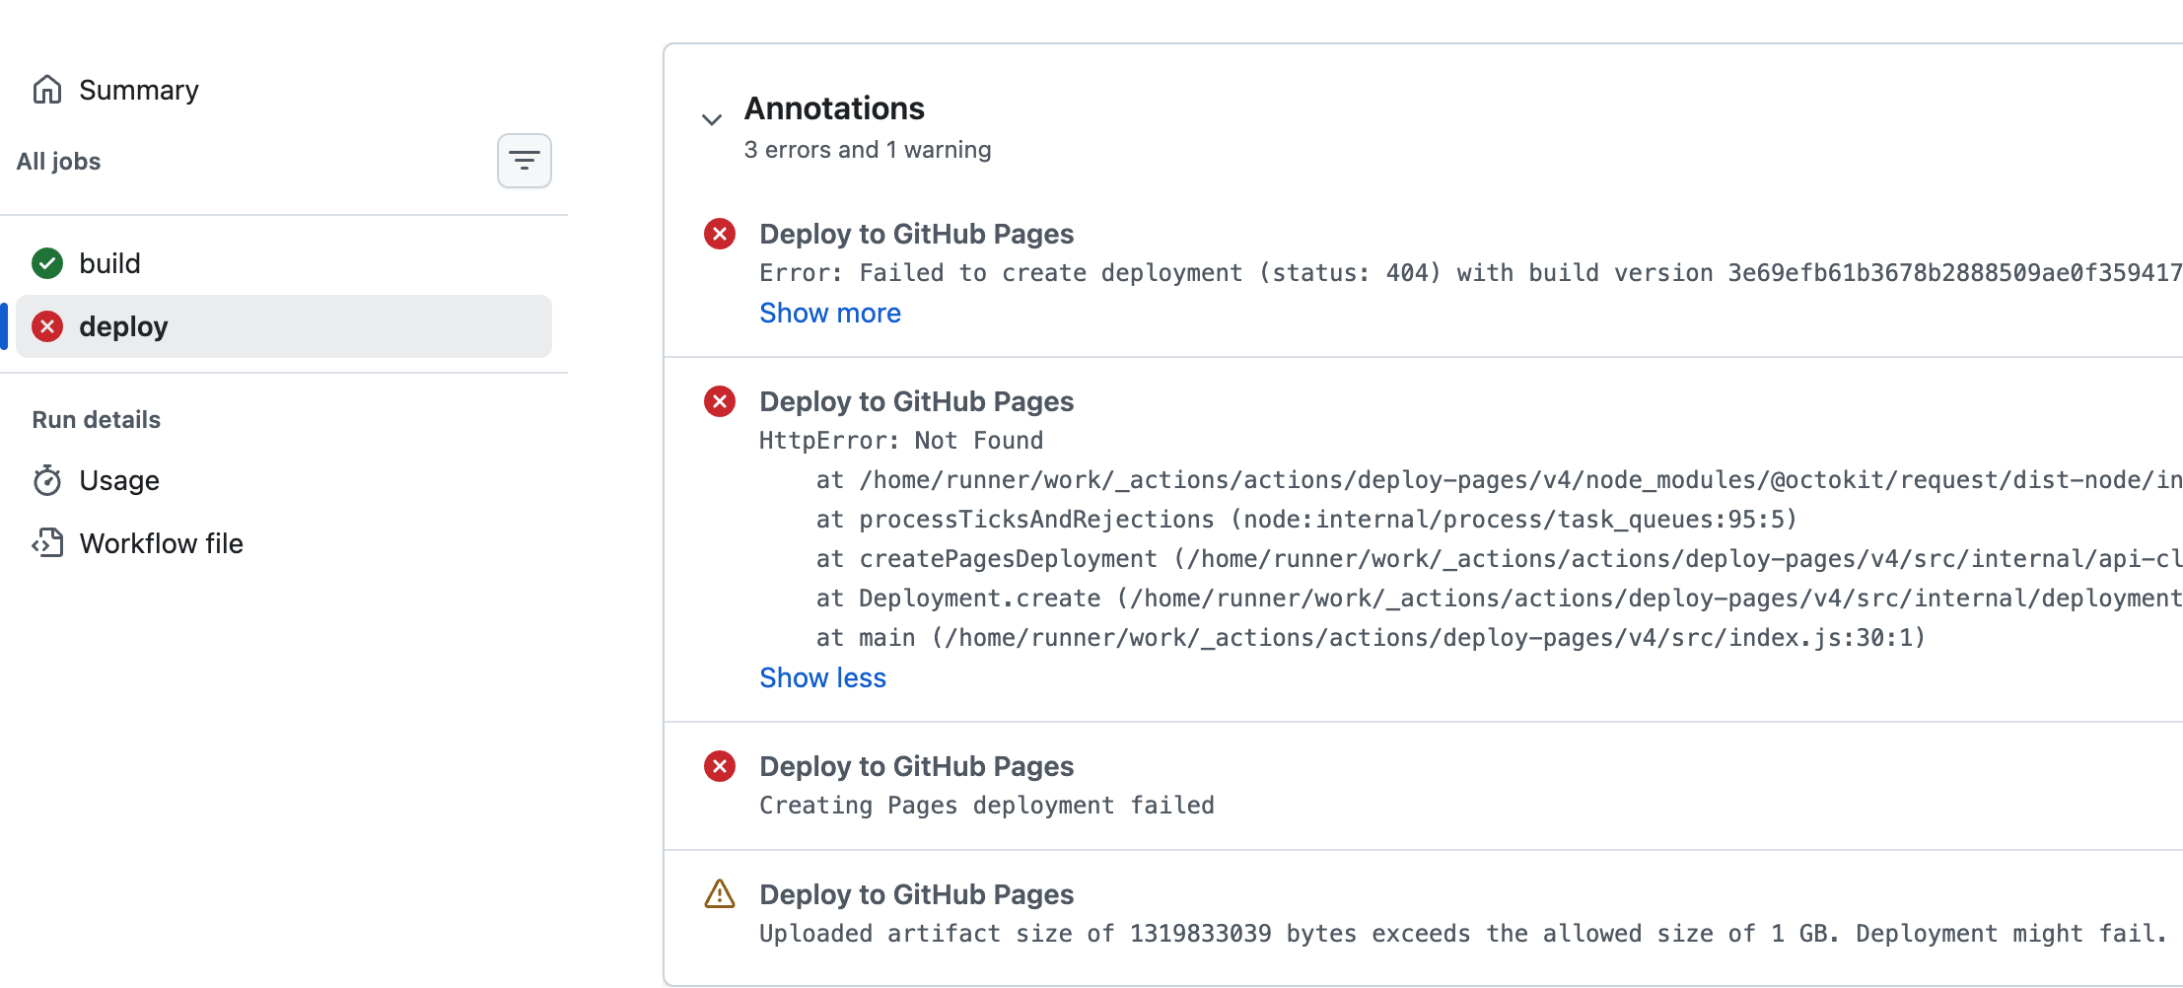This screenshot has height=988, width=2183.
Task: Open the Usage run details
Action: (x=119, y=480)
